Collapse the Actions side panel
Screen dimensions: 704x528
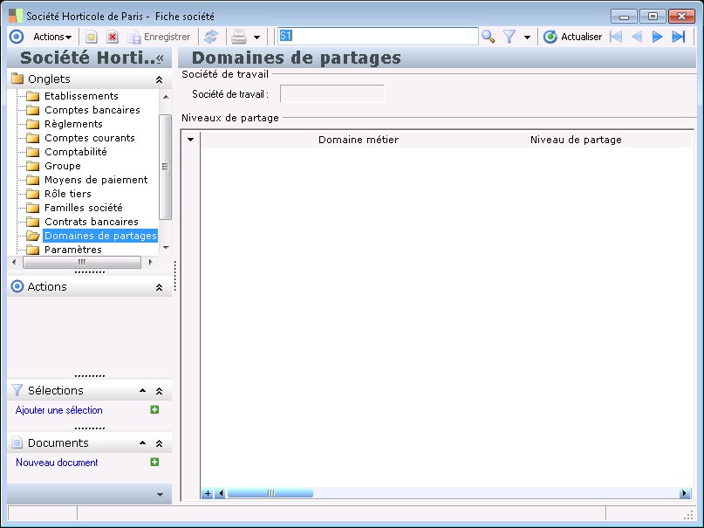[159, 287]
